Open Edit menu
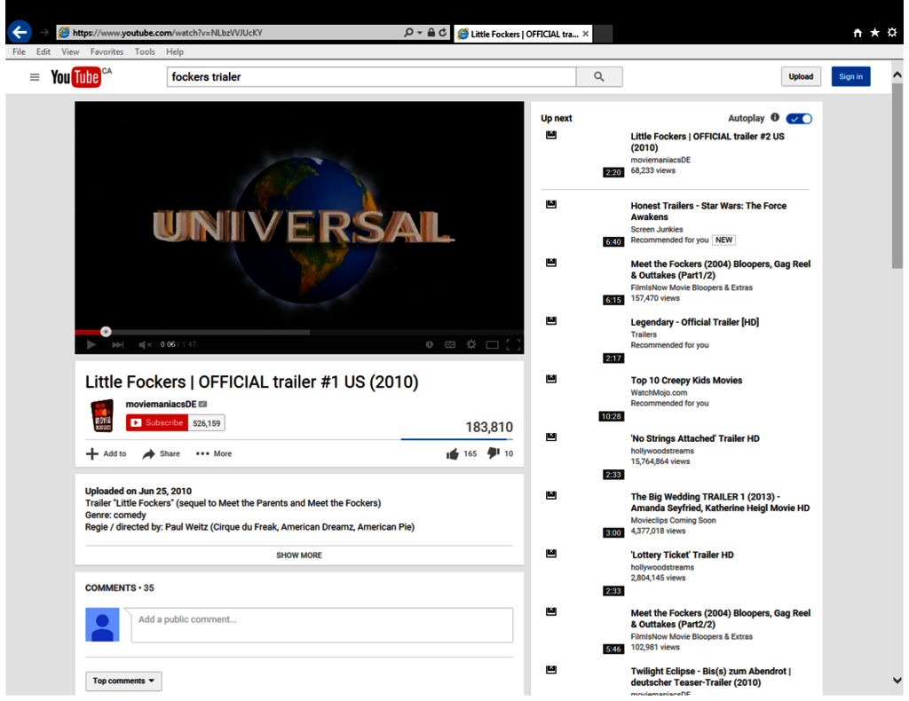909x701 pixels. point(43,51)
